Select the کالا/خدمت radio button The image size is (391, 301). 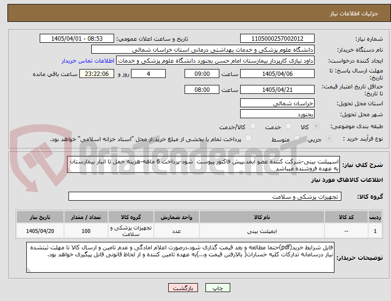pyautogui.click(x=253, y=126)
